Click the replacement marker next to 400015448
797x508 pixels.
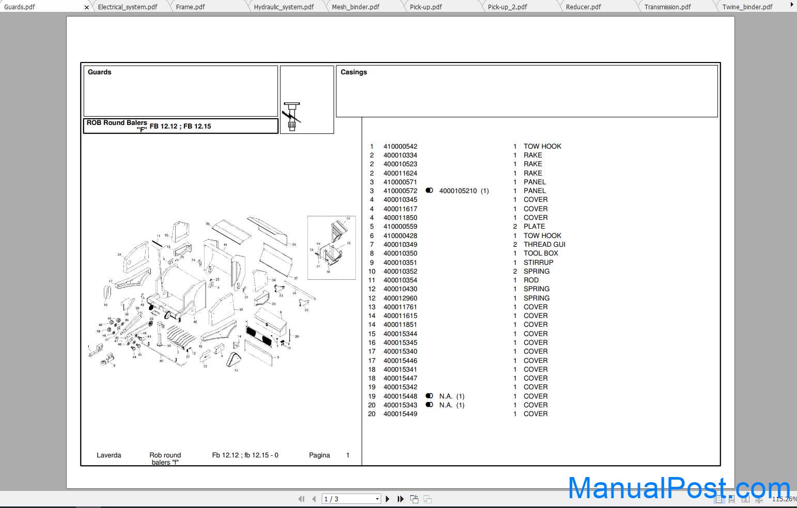tap(429, 396)
